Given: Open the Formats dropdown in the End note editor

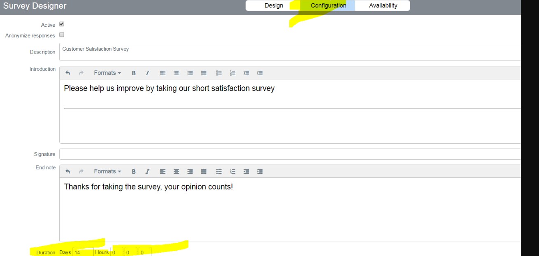Looking at the screenshot, I should tap(106, 171).
